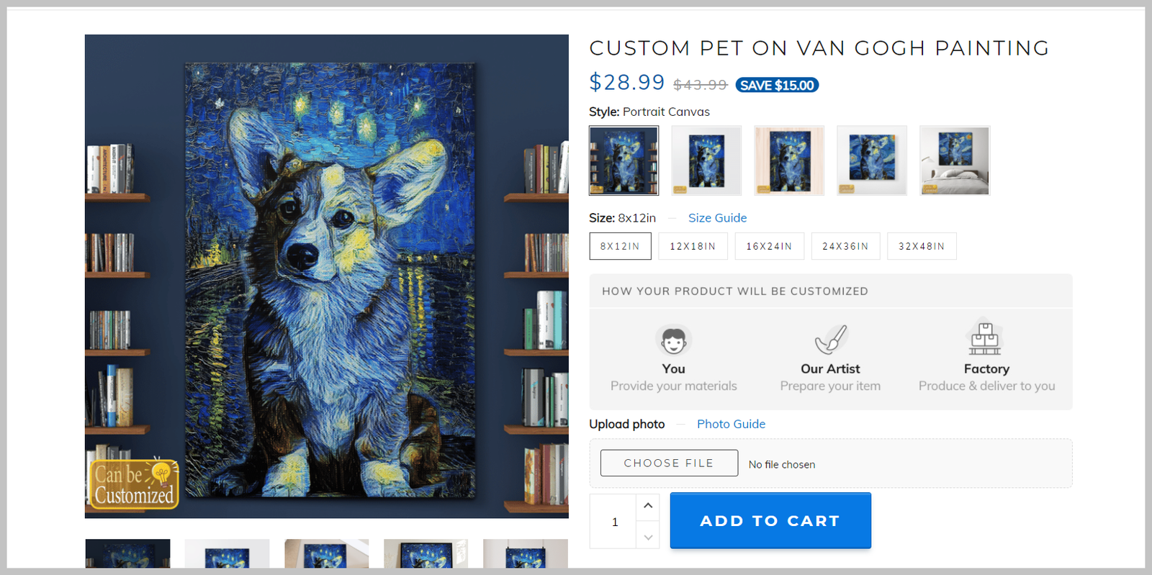Open the Photo Guide link

pos(731,424)
